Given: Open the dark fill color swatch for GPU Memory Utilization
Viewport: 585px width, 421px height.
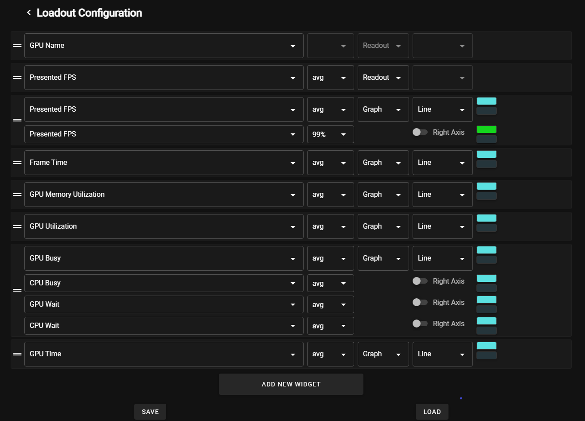Looking at the screenshot, I should pos(487,196).
